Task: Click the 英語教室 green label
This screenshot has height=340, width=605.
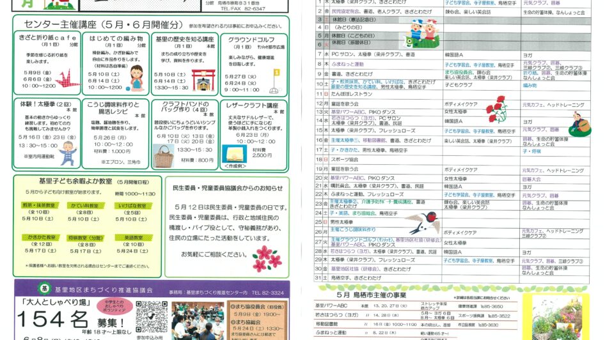Action: coord(134,238)
